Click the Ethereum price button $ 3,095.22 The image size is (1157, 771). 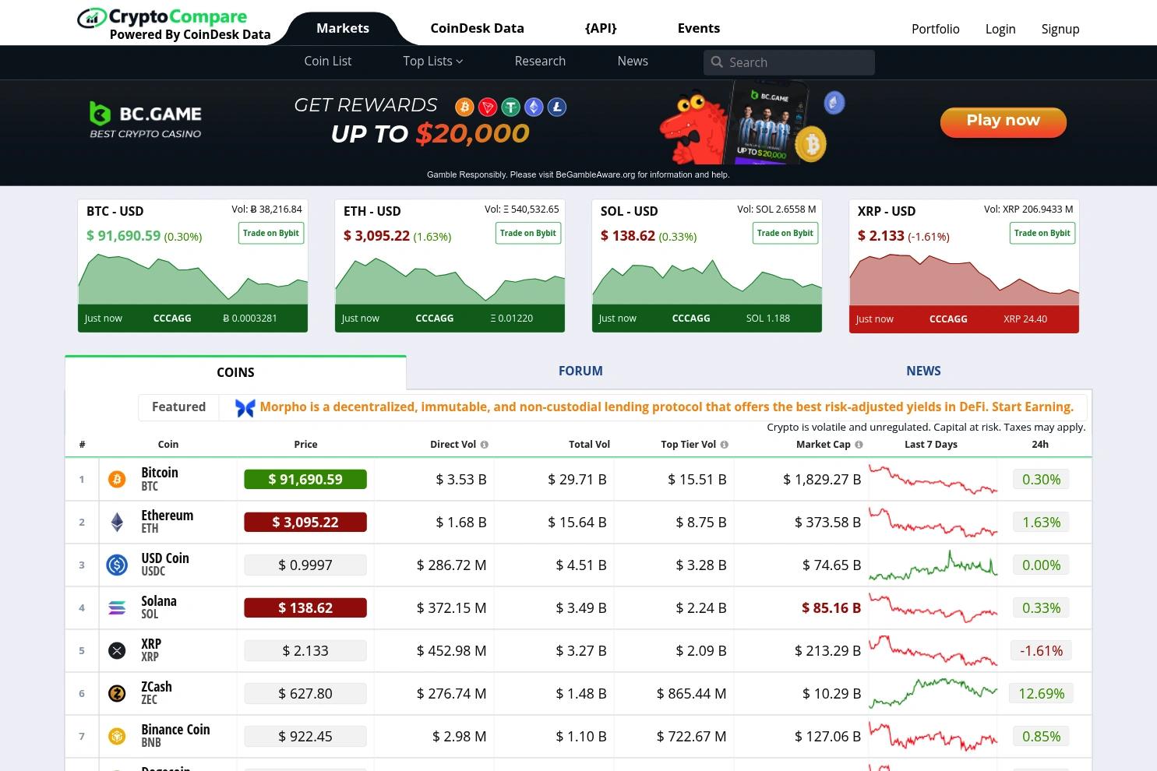(x=305, y=523)
